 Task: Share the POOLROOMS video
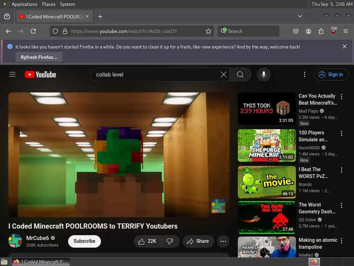coord(198,241)
